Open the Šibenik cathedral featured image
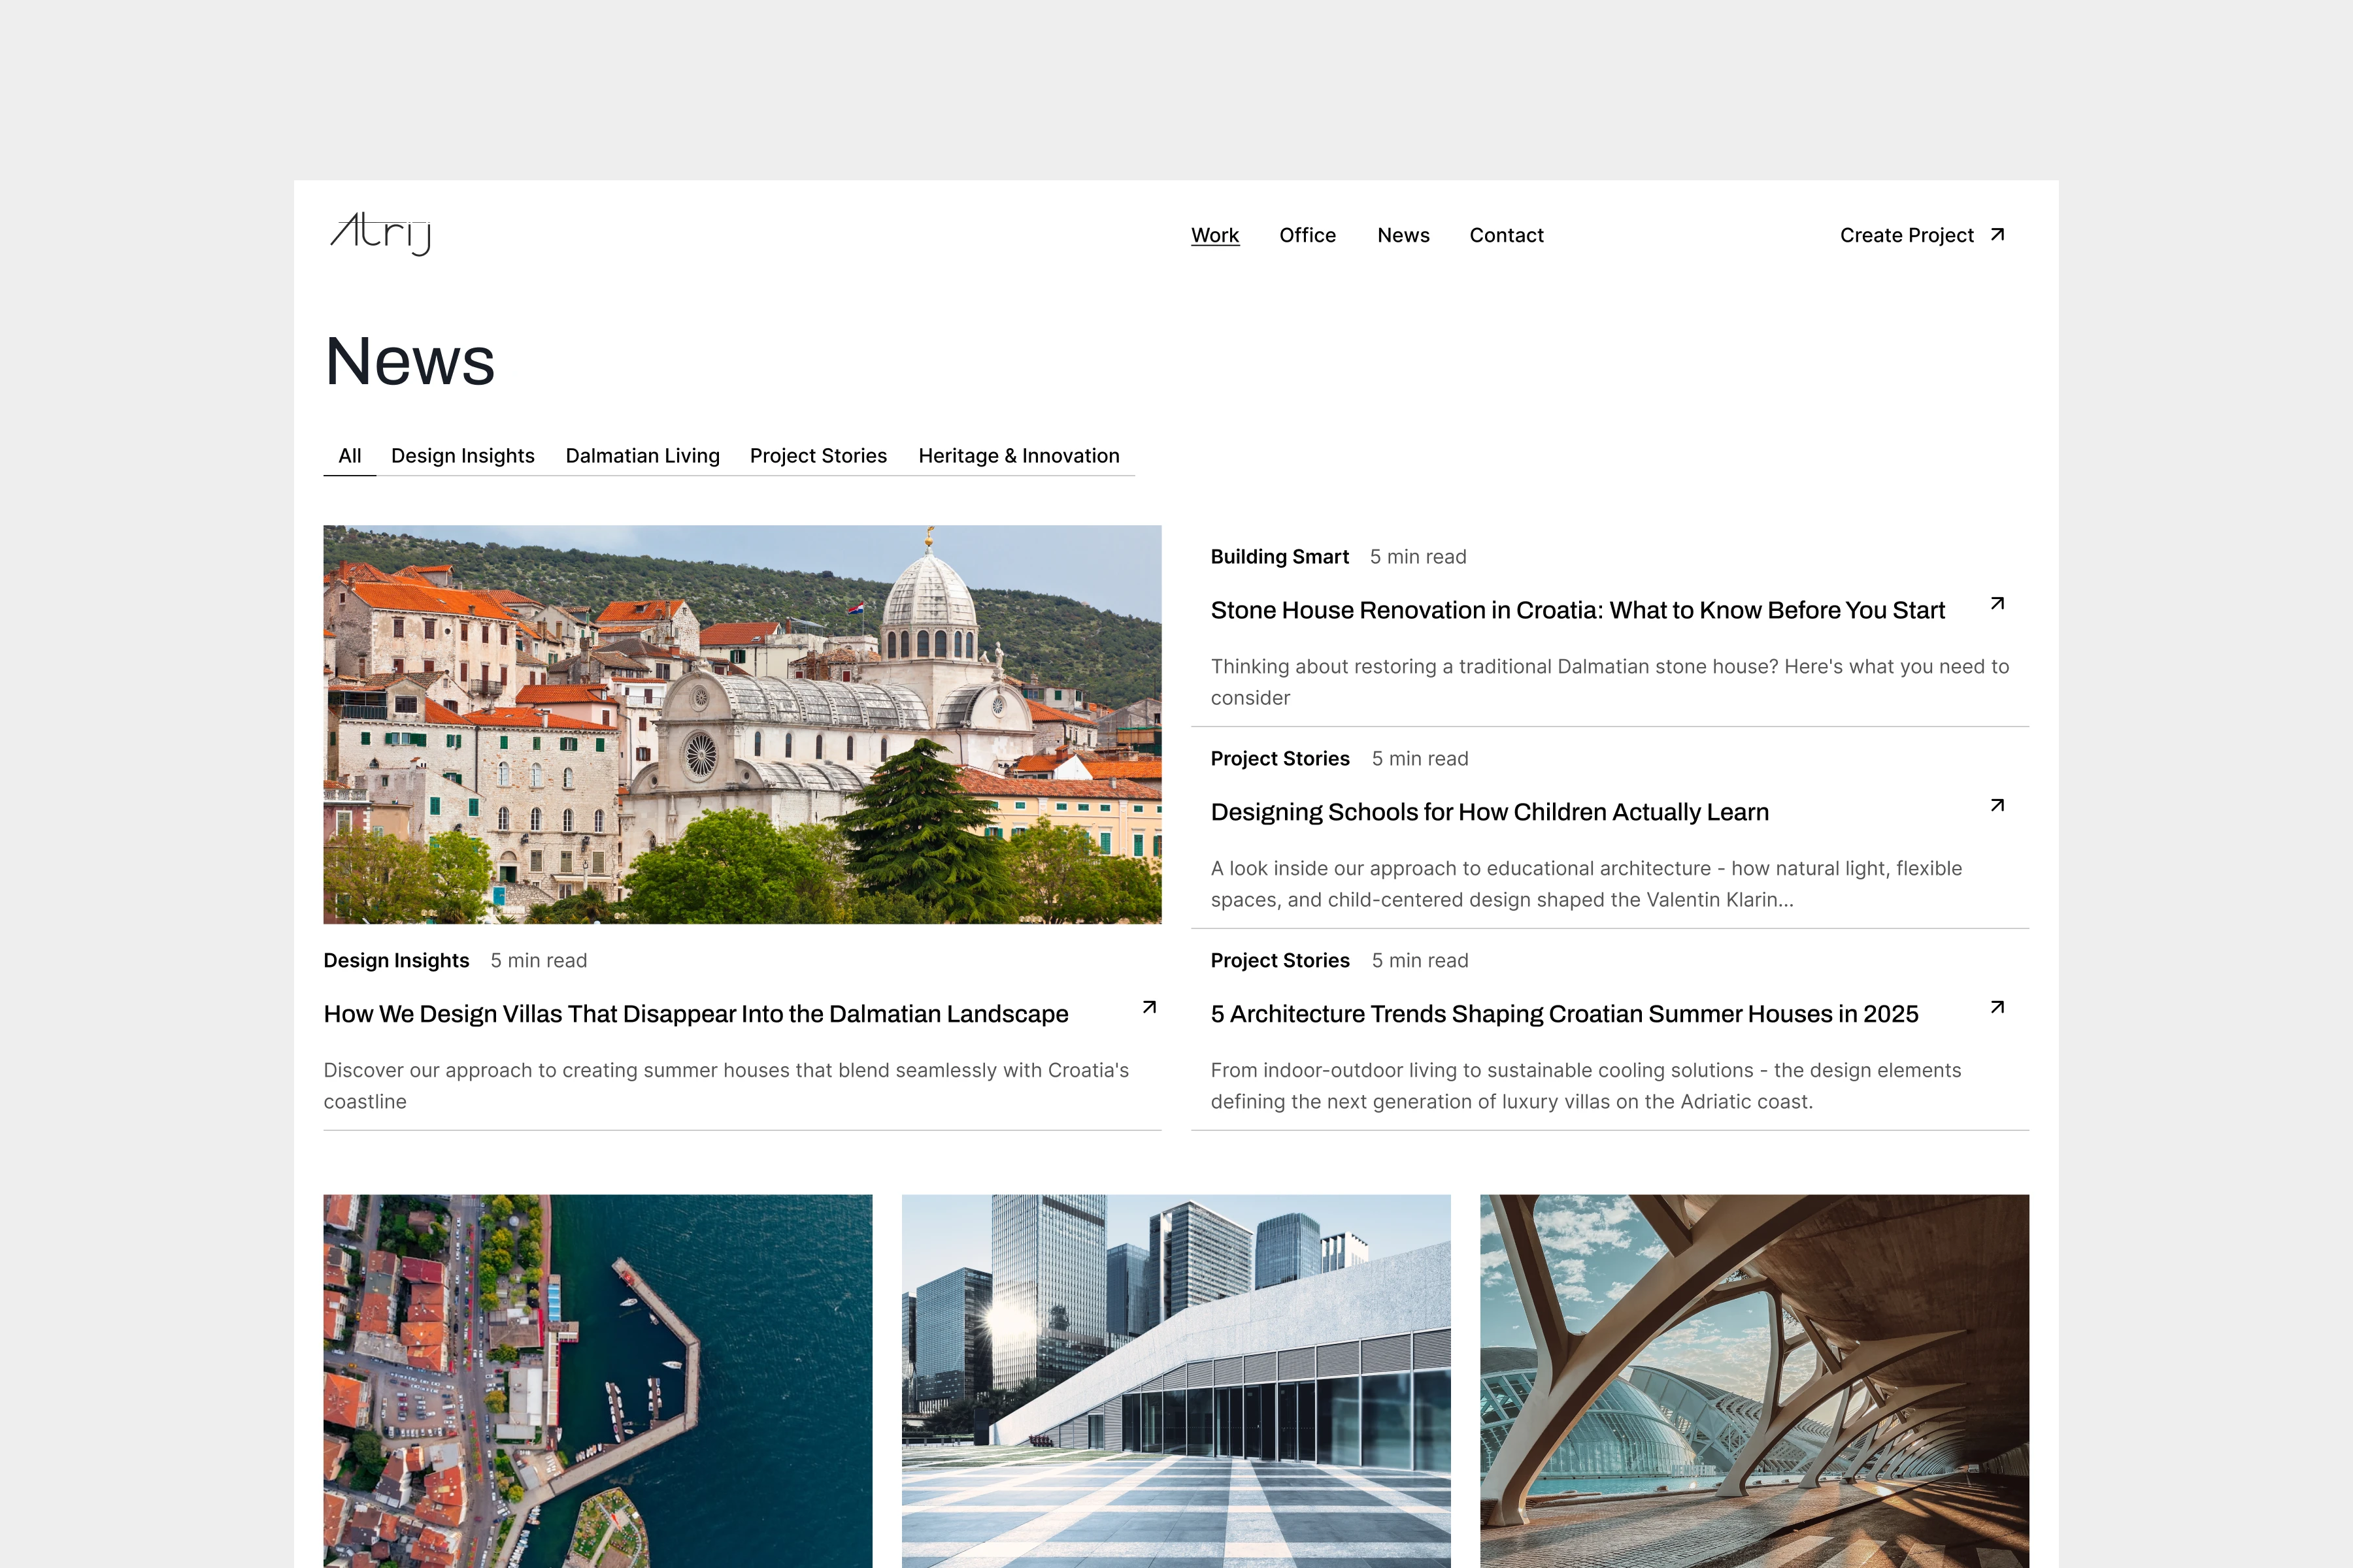Viewport: 2353px width, 1568px height. coord(743,724)
